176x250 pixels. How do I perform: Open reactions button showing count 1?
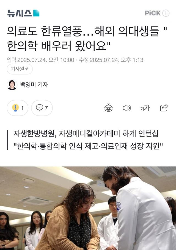click(18, 108)
